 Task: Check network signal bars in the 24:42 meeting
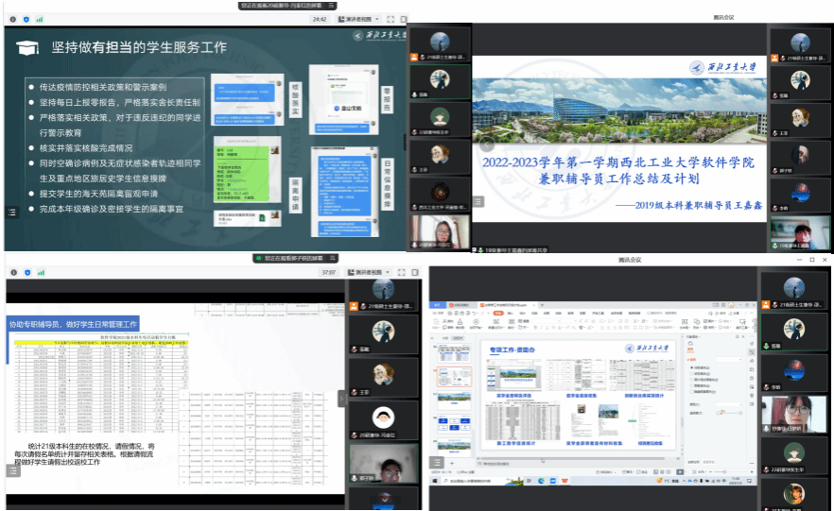pyautogui.click(x=41, y=19)
